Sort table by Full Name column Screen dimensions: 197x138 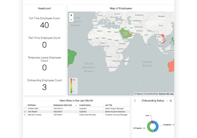pos(32,105)
